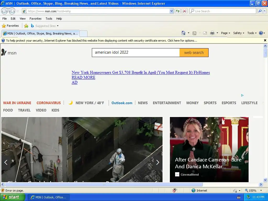The height and width of the screenshot is (201, 268).
Task: Open the Safety menu dropdown
Action: click(239, 33)
